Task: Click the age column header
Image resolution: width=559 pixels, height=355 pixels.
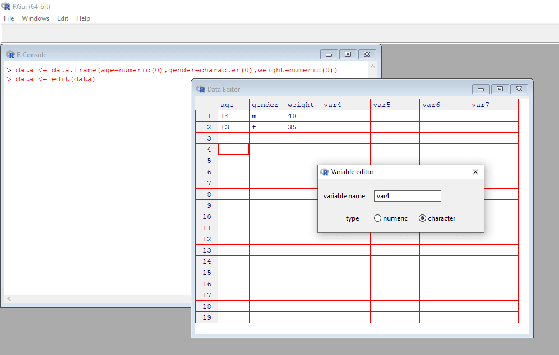Action: click(x=233, y=105)
